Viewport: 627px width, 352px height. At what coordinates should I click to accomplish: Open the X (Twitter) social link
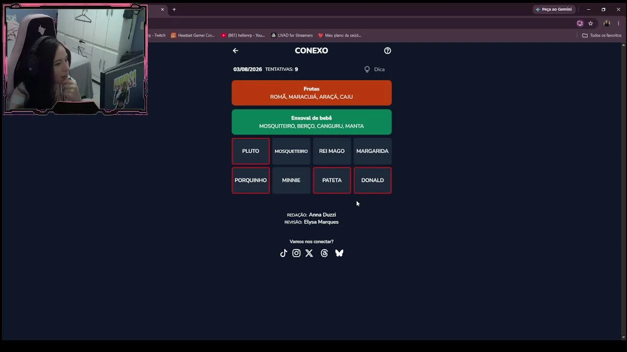309,253
